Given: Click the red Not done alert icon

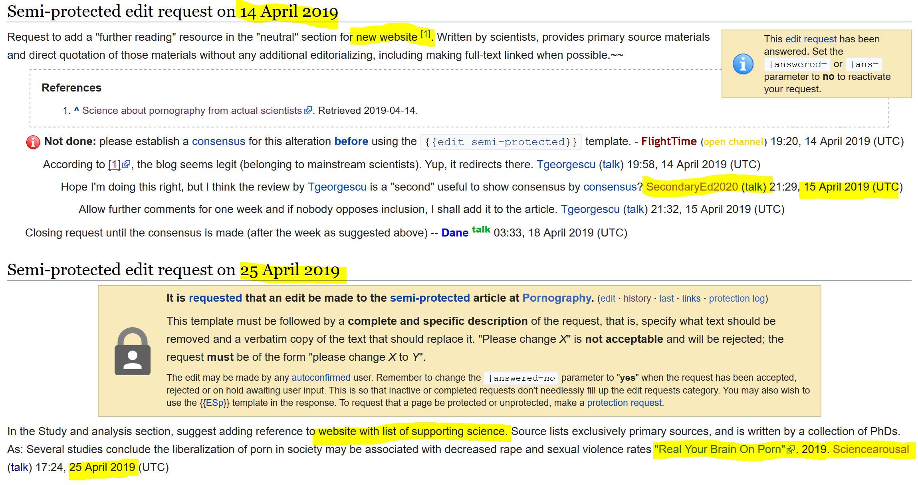Looking at the screenshot, I should pyautogui.click(x=33, y=142).
